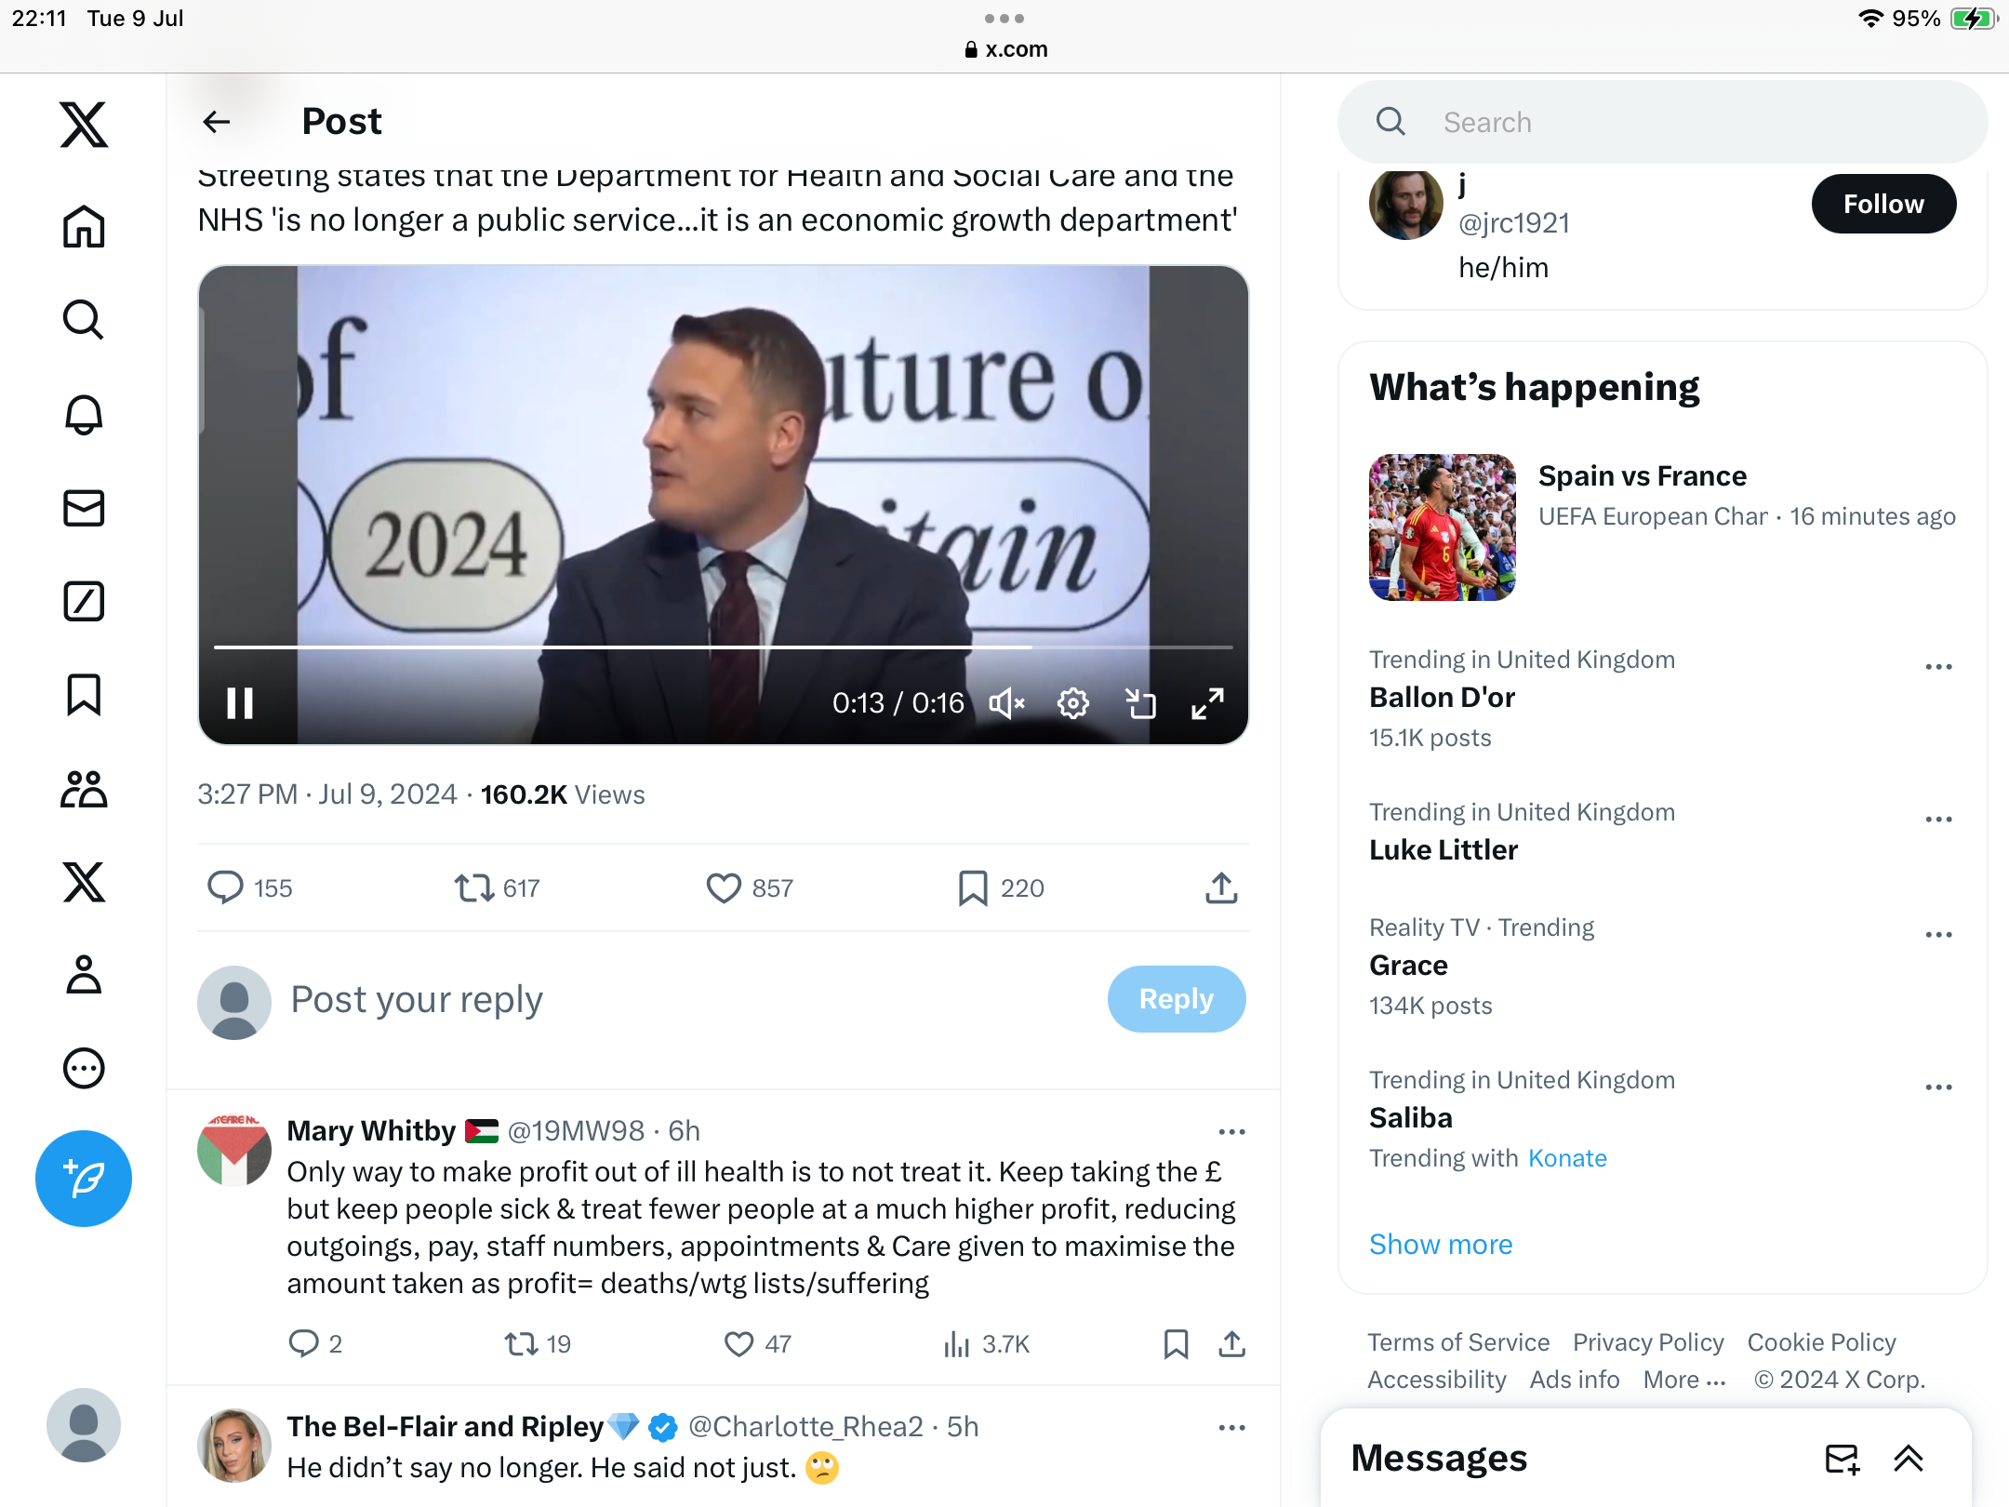Open more options on Mary Whitby's reply
Screen dimensions: 2009x1507
(1231, 1132)
